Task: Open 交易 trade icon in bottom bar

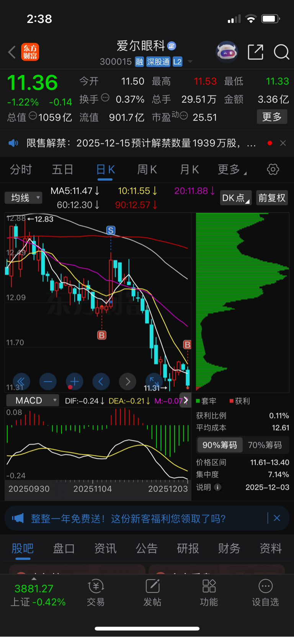Action: point(96,593)
